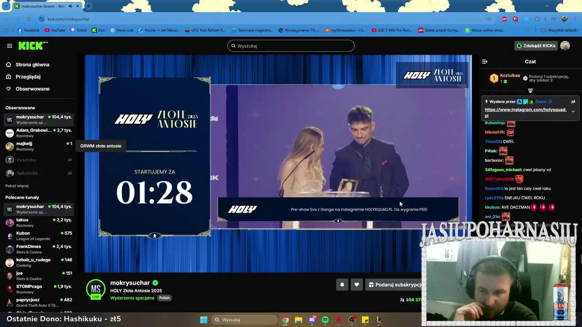Open recommended channel joe

click(39, 276)
